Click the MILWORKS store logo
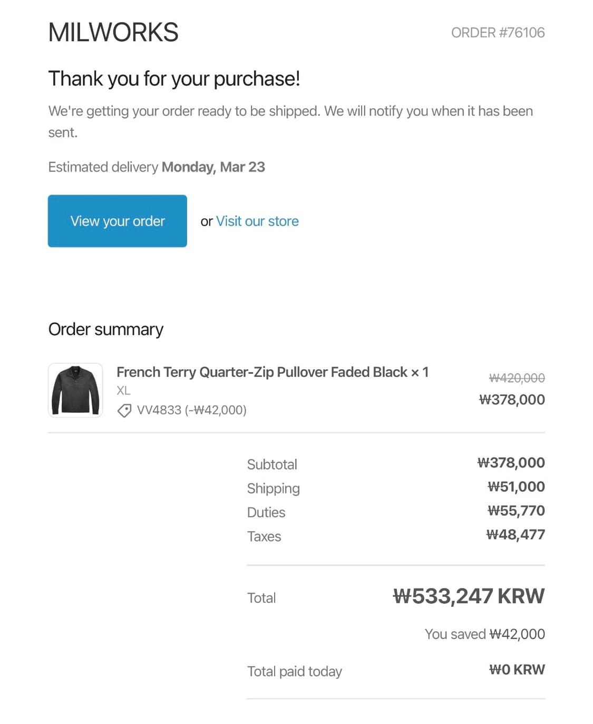Screen dimensions: 593x724 pyautogui.click(x=113, y=32)
